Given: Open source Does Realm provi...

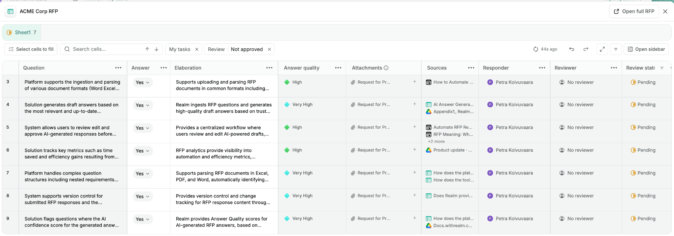Looking at the screenshot, I should pyautogui.click(x=449, y=196).
